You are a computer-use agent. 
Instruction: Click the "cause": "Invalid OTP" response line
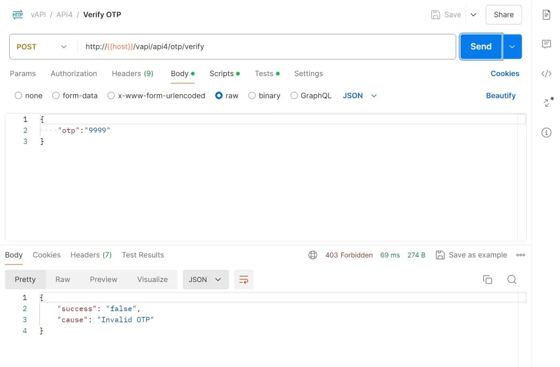[105, 319]
